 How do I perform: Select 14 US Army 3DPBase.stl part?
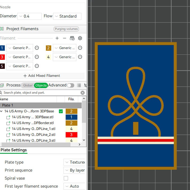coord(33,117)
